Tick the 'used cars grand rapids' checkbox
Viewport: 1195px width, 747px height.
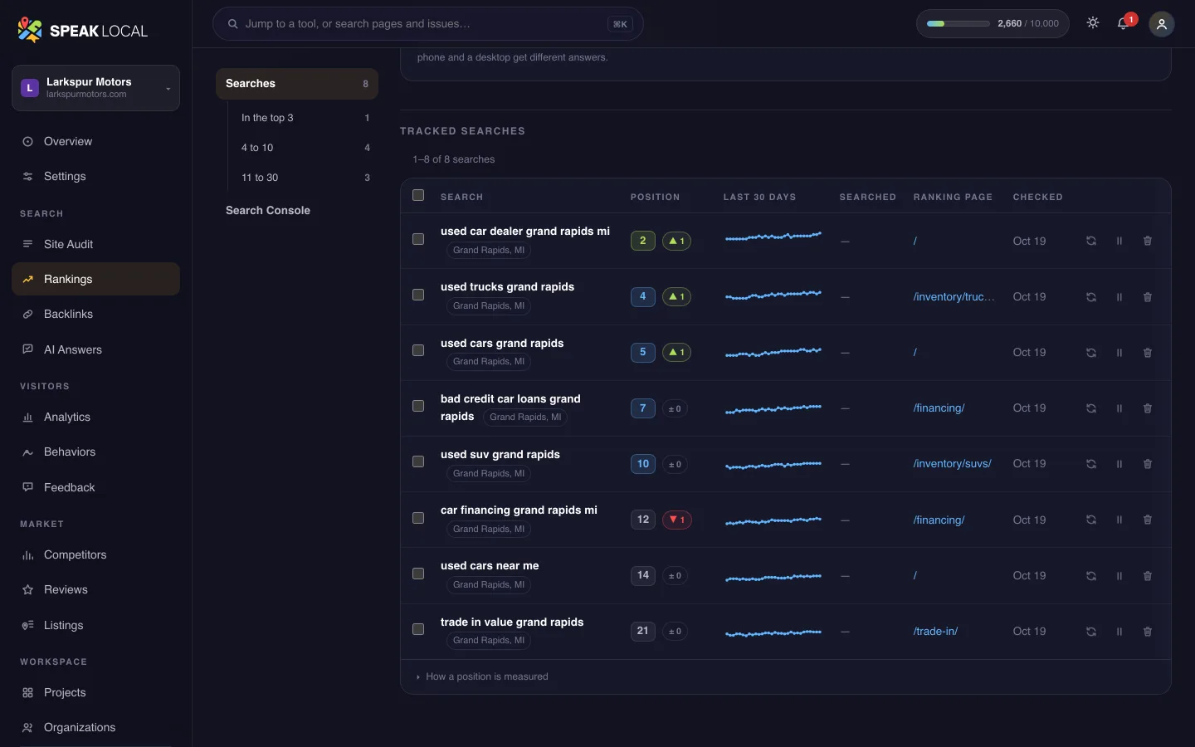[418, 350]
